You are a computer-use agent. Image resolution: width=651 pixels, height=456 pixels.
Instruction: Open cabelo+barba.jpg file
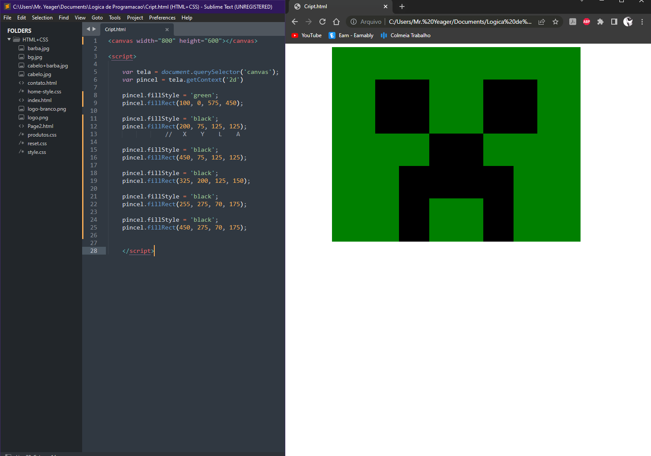pyautogui.click(x=48, y=66)
